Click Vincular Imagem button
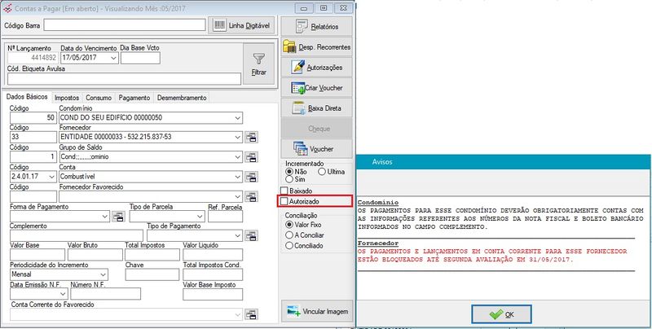The image size is (652, 329). coord(316,310)
